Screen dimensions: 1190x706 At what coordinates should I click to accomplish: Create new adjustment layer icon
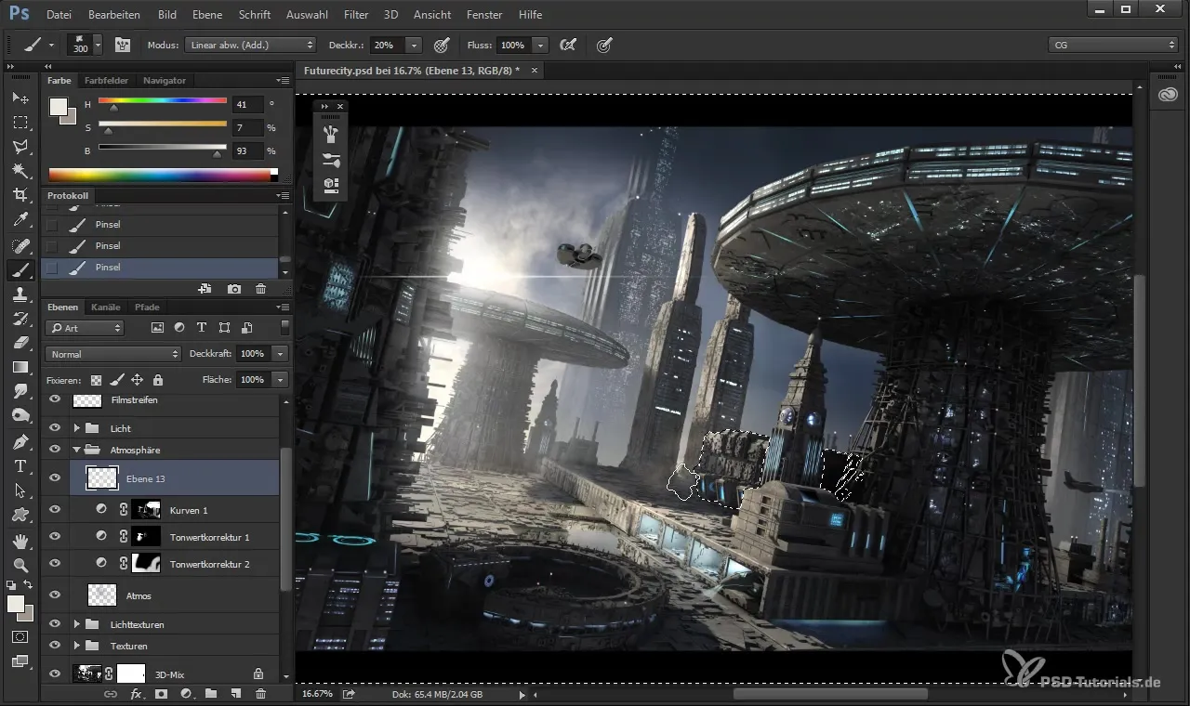pos(186,694)
